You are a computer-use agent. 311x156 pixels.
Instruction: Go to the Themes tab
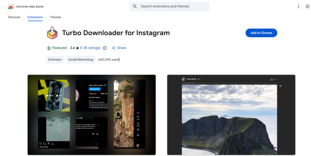tap(55, 17)
